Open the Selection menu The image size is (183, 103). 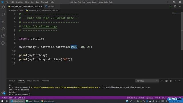pyautogui.click(x=19, y=2)
